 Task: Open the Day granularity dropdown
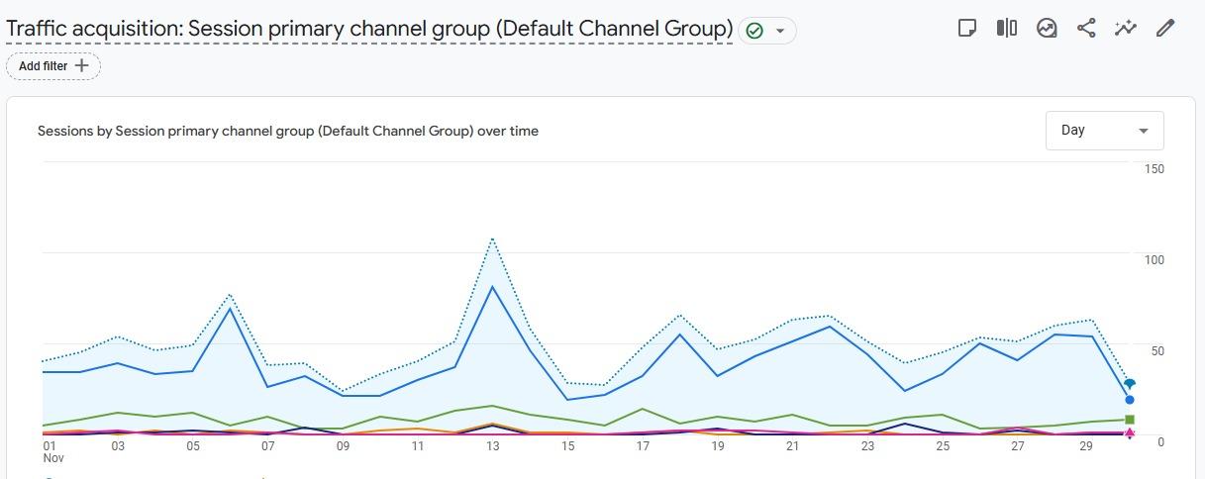tap(1104, 131)
